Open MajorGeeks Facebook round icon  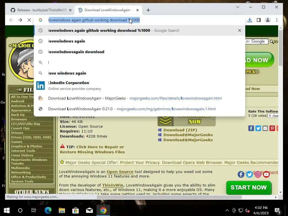(241, 174)
